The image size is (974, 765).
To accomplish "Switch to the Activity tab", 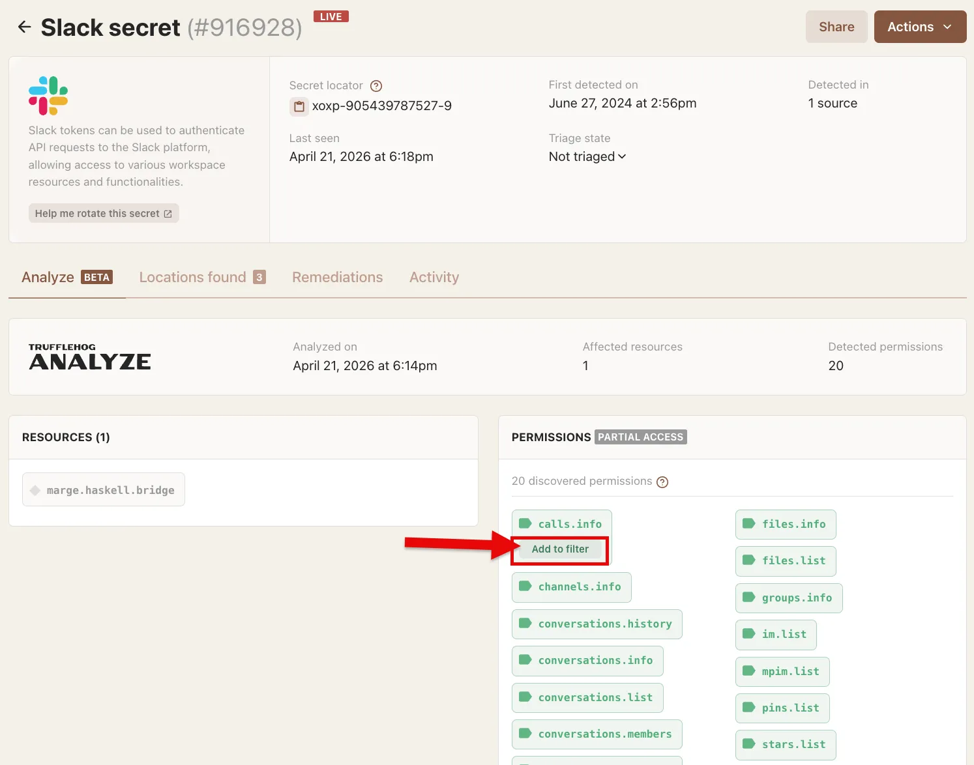I will (x=434, y=277).
